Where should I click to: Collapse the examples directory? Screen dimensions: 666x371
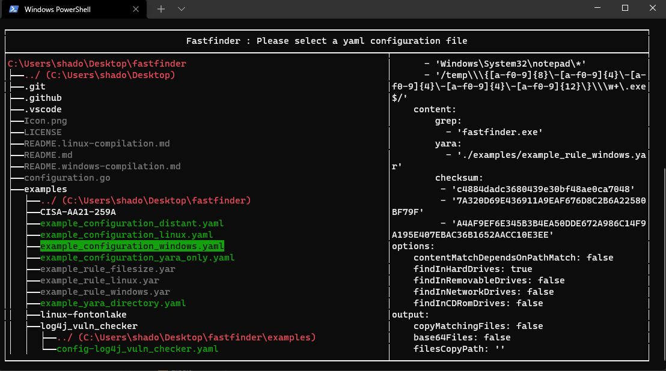45,189
